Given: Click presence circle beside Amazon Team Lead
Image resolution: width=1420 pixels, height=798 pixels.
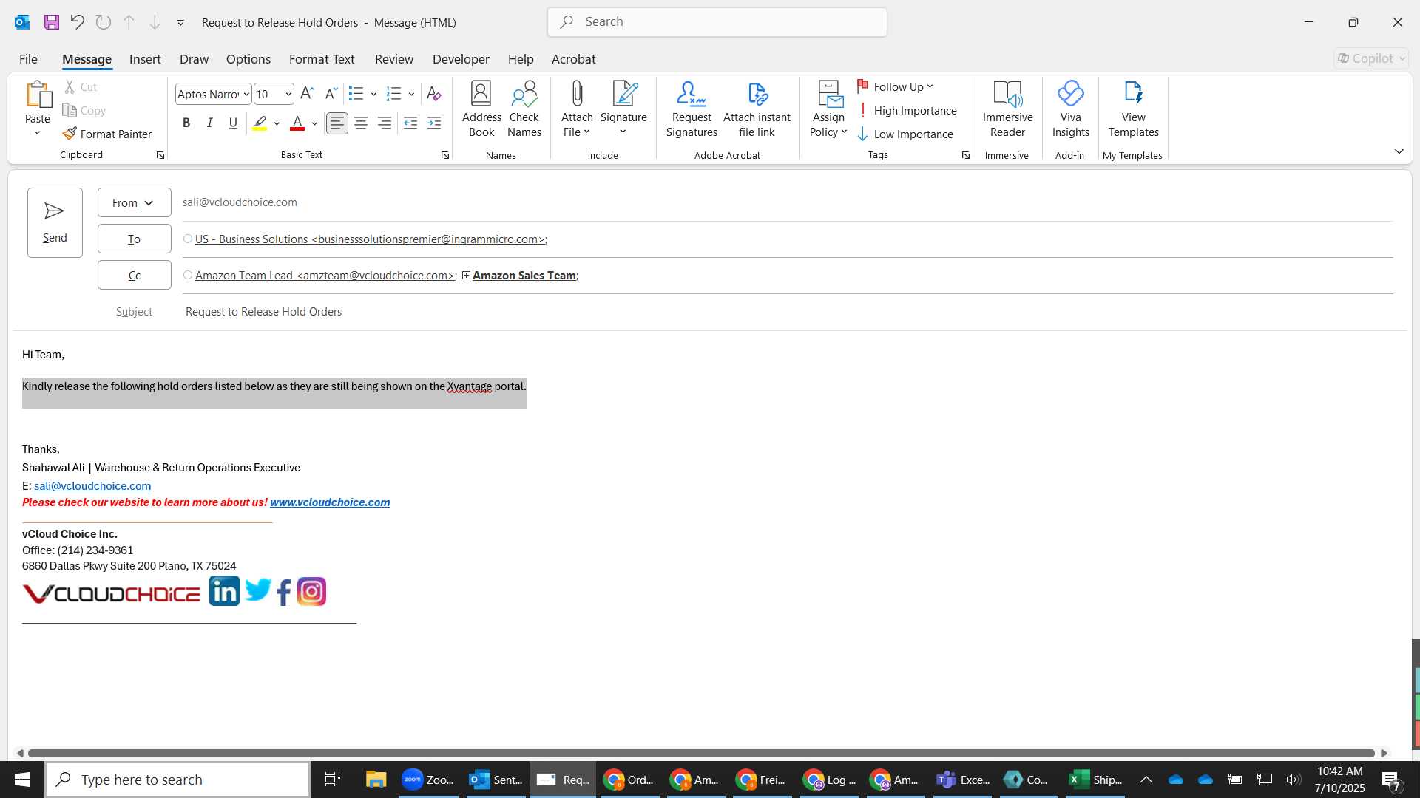Looking at the screenshot, I should pos(188,275).
